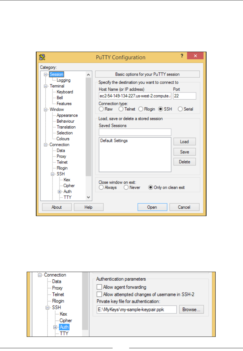The height and width of the screenshot is (351, 243).
Task: Enable Allow attempted changes of username in SSH-2
Action: tap(99, 294)
